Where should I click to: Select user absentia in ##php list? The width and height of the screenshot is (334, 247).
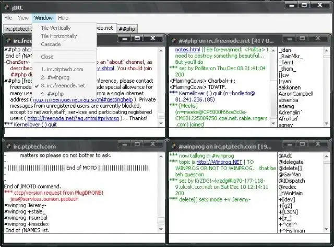tap(288, 100)
